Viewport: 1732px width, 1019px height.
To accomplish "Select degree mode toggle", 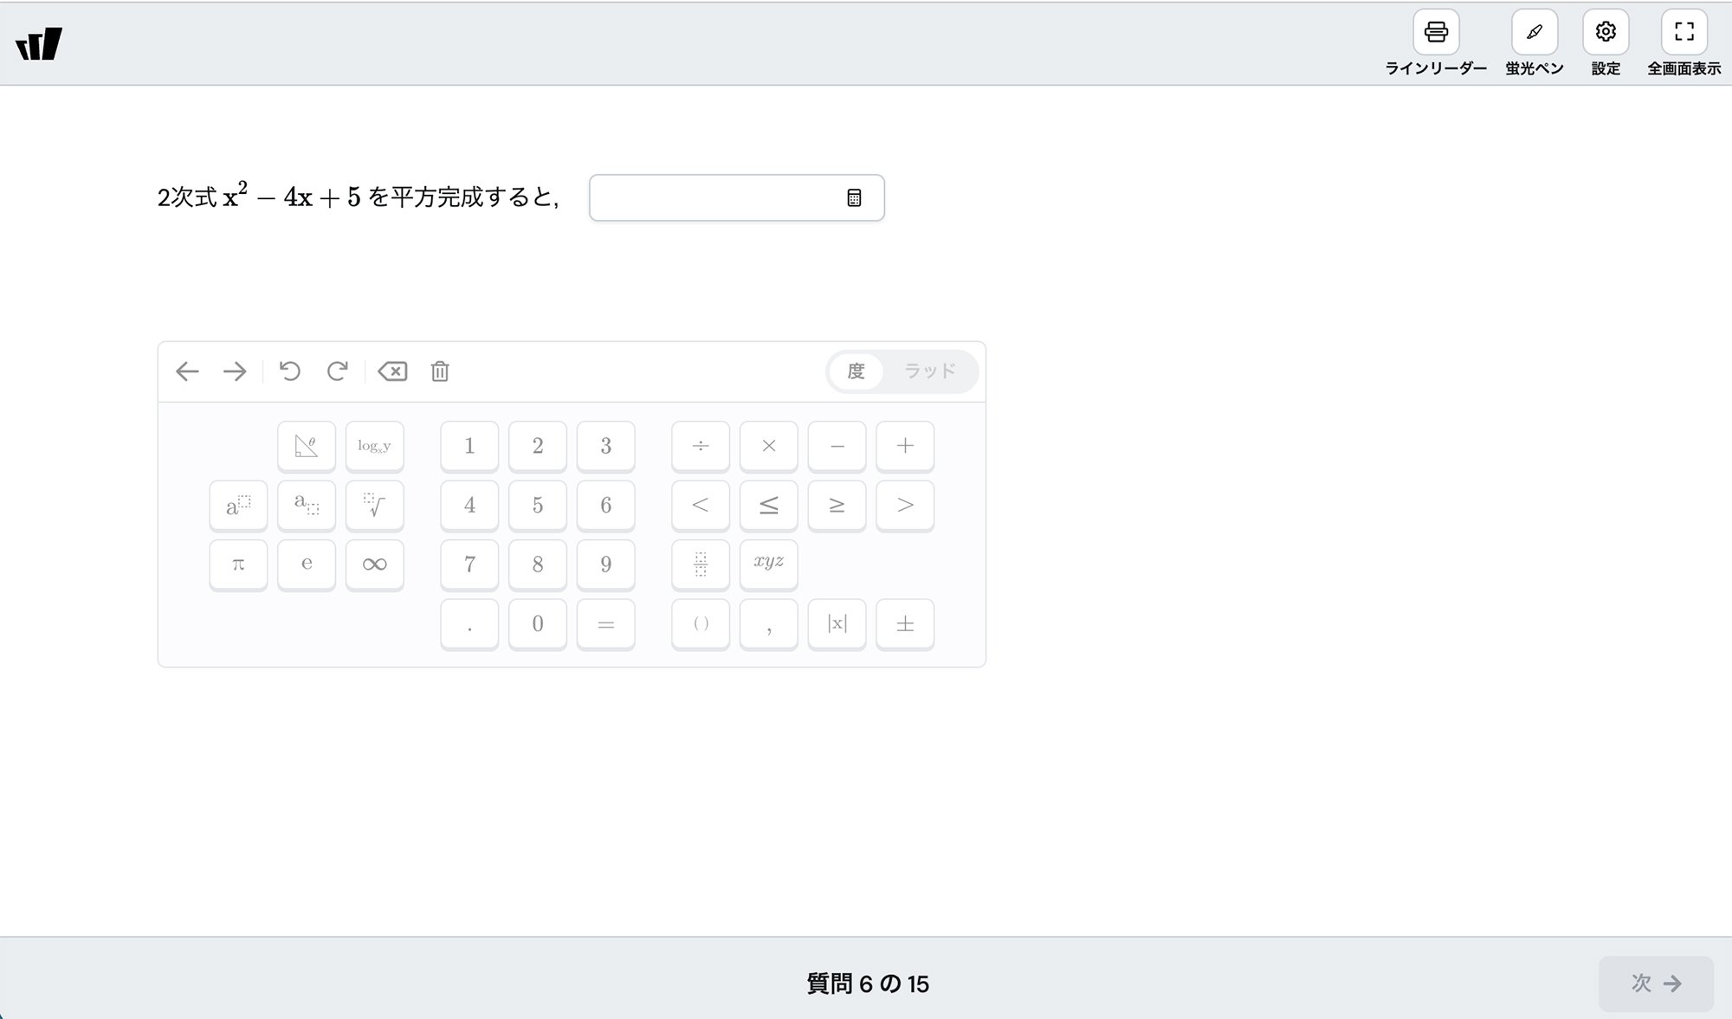I will click(856, 371).
